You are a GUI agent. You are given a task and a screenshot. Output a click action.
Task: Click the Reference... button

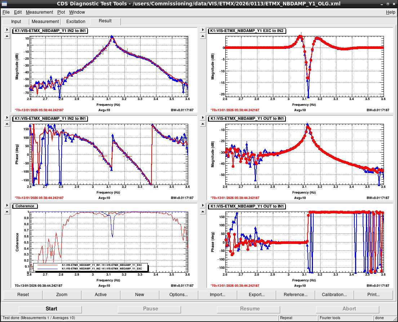pos(296,295)
